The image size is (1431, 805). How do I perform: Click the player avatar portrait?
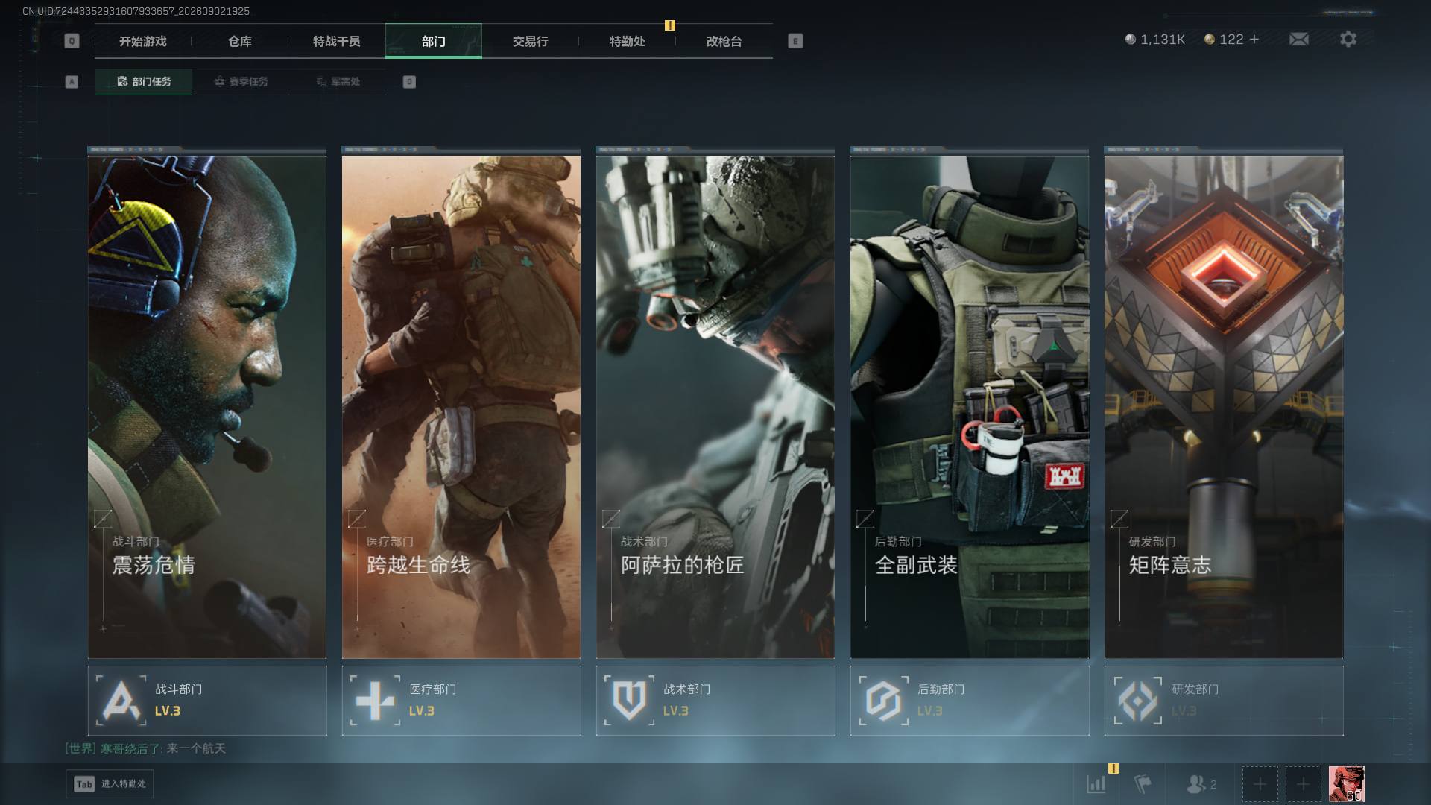(x=1347, y=784)
